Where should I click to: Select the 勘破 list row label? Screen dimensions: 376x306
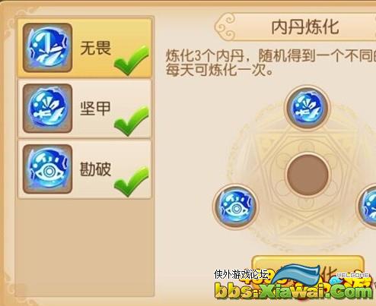(x=95, y=169)
